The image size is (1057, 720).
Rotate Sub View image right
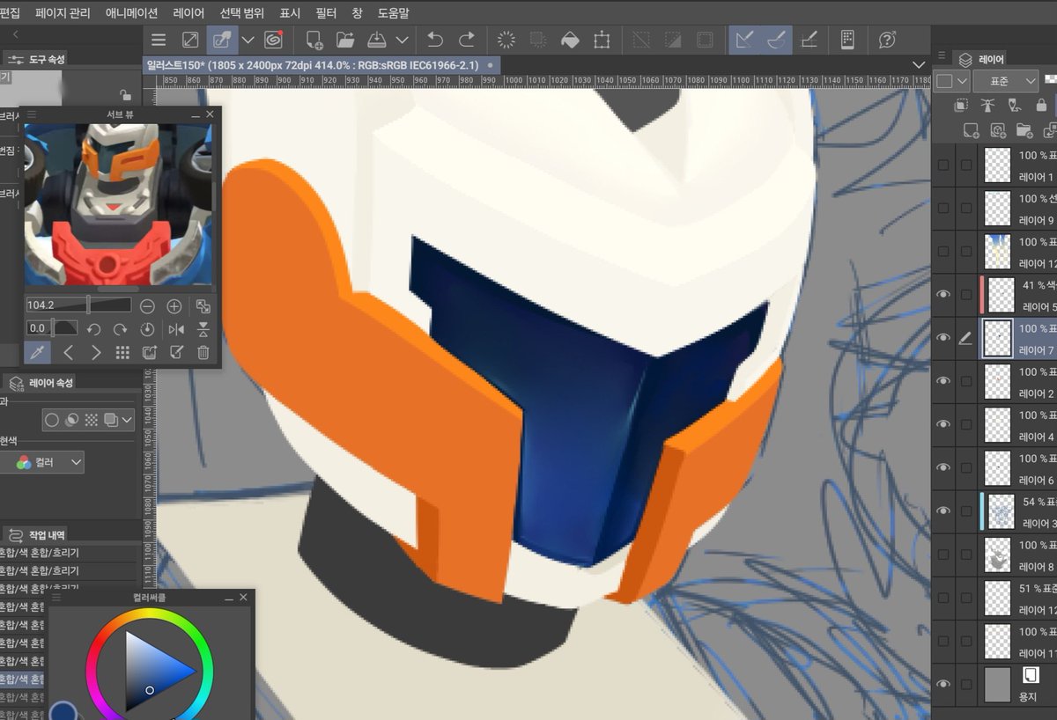pyautogui.click(x=121, y=328)
